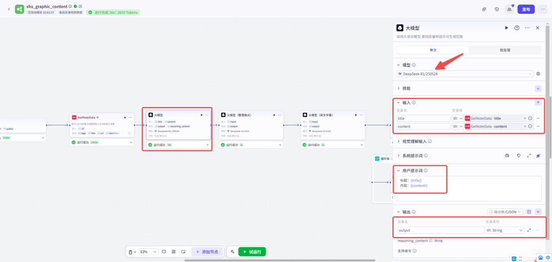Run the 大模型 panel node with play icon
The width and height of the screenshot is (552, 262).
[507, 28]
